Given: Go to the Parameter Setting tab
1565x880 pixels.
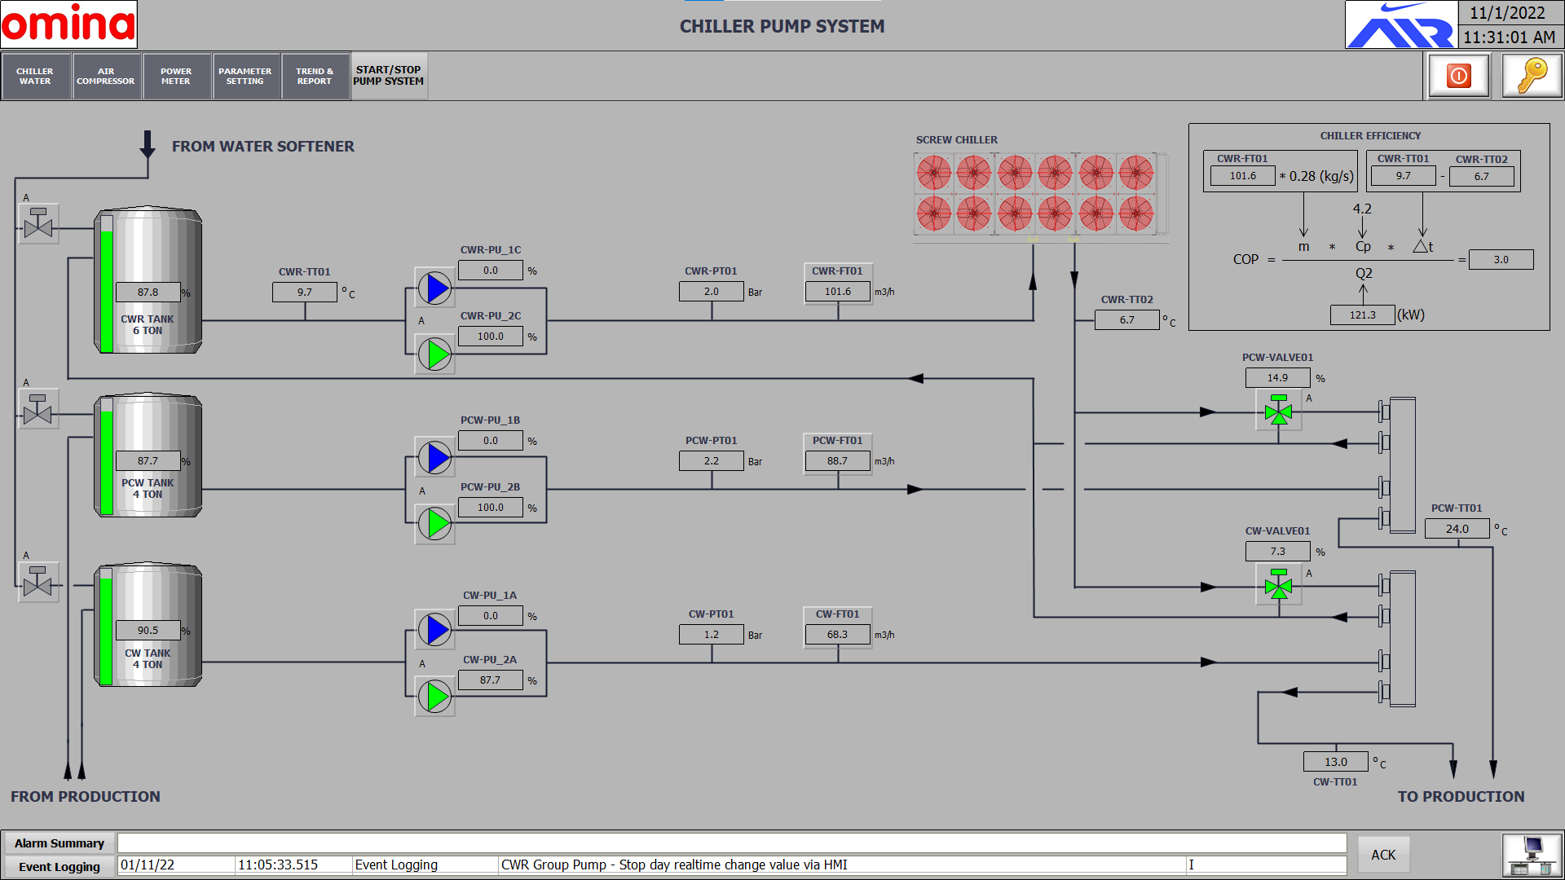Looking at the screenshot, I should tap(245, 76).
